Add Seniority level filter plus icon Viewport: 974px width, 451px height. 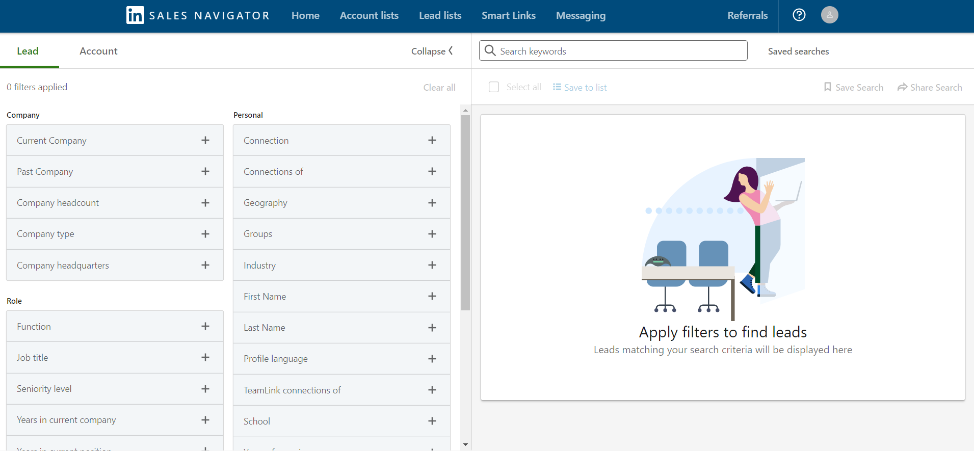point(205,389)
